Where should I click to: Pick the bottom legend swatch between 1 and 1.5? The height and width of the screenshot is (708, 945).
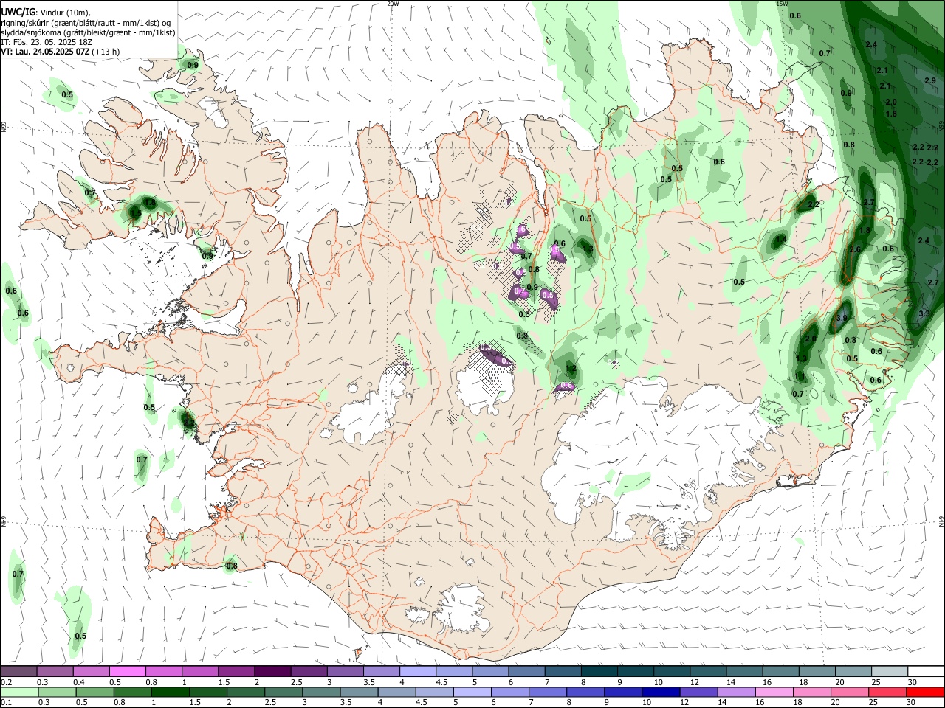pos(171,692)
